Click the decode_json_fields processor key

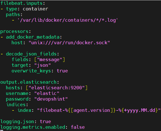coord(31,54)
